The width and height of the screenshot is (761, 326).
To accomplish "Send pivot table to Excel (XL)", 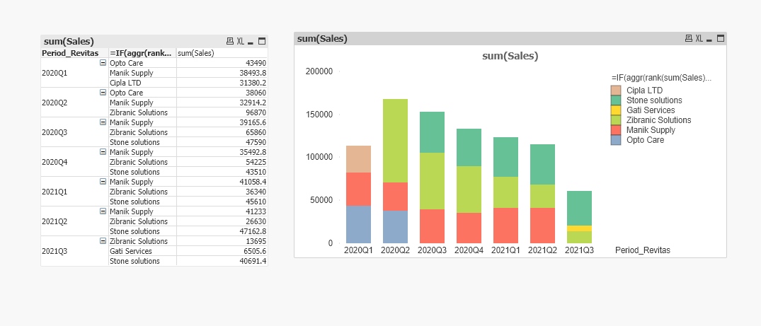I will (241, 41).
